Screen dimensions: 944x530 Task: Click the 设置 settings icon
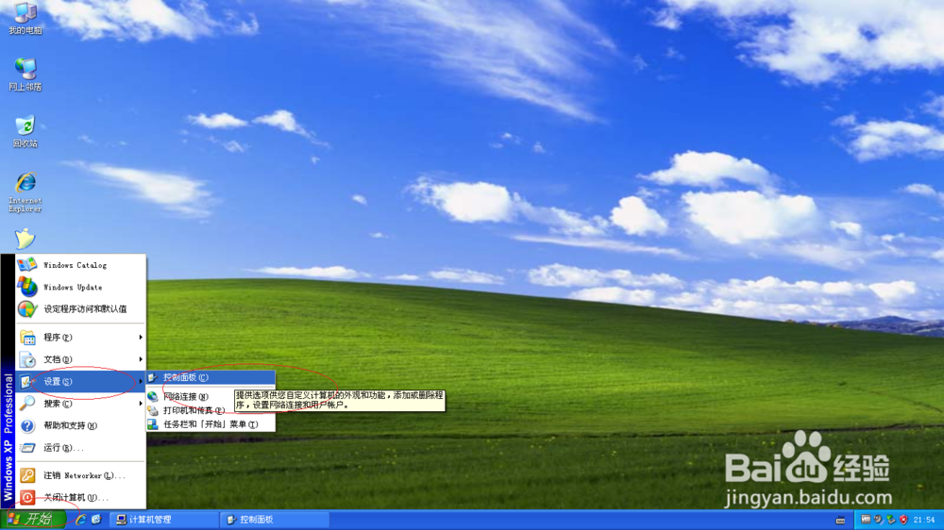26,381
